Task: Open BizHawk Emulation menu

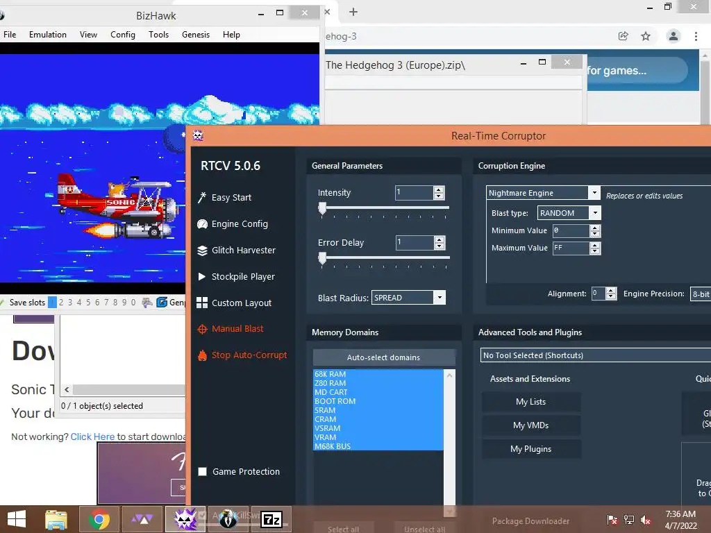Action: (48, 35)
